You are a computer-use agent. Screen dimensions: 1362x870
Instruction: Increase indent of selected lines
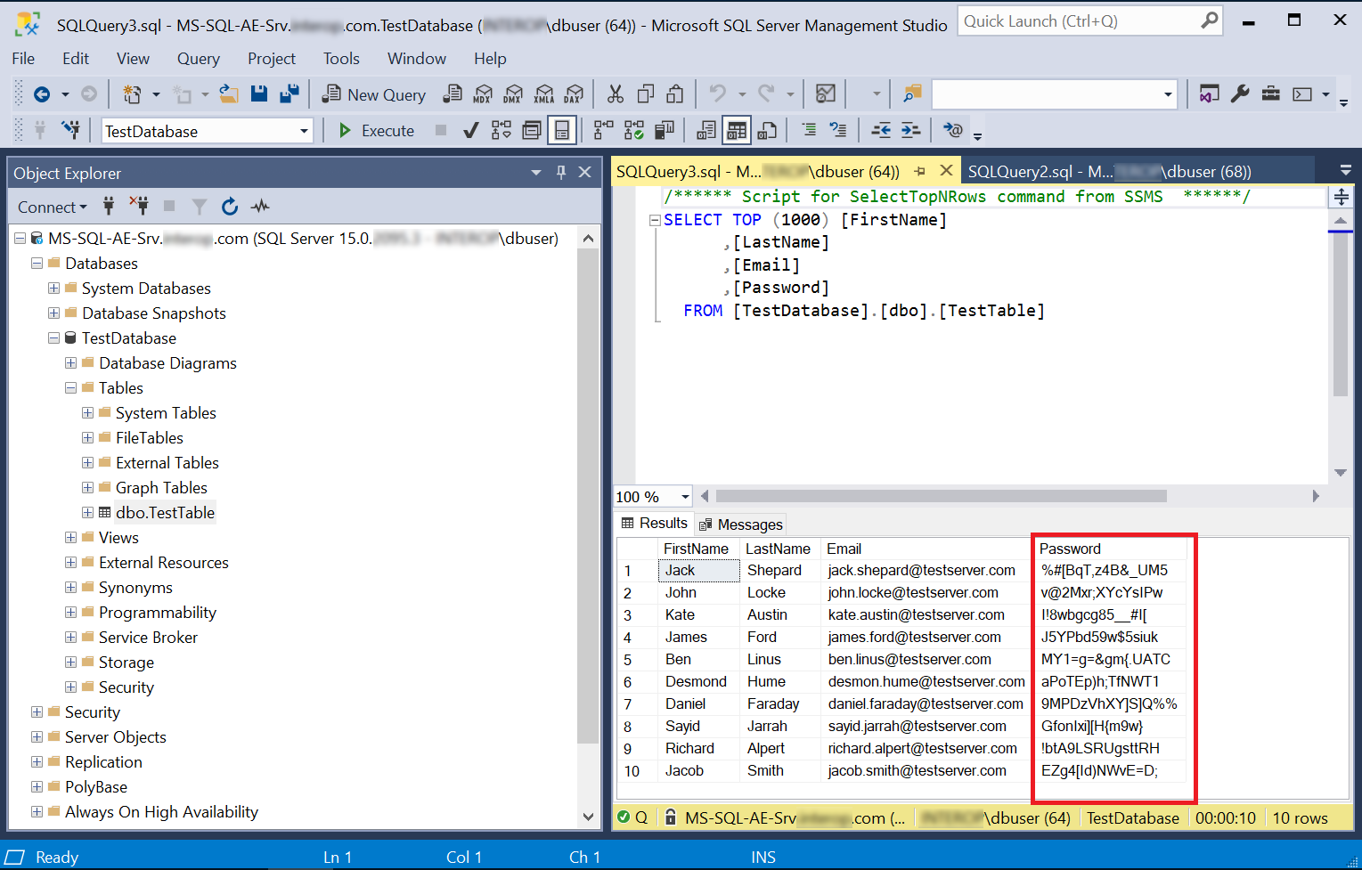coord(910,131)
